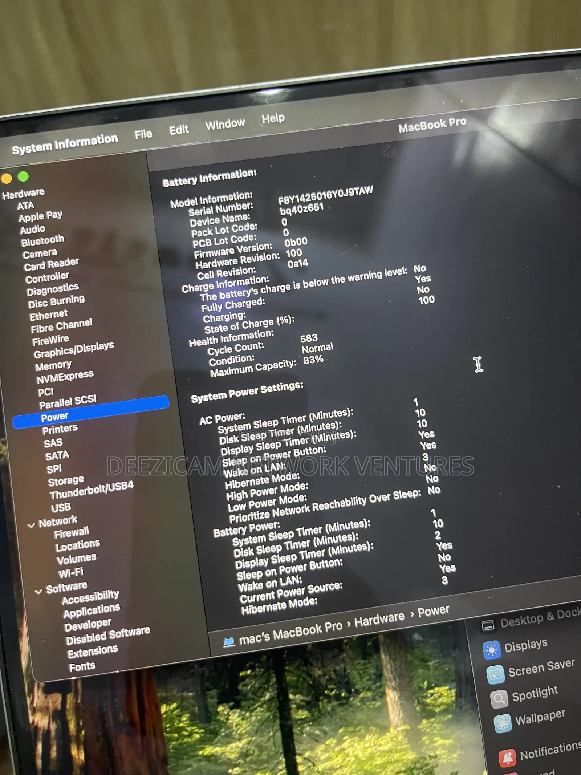The height and width of the screenshot is (775, 581).
Task: Click the Cycle Count value 583
Action: click(x=309, y=338)
